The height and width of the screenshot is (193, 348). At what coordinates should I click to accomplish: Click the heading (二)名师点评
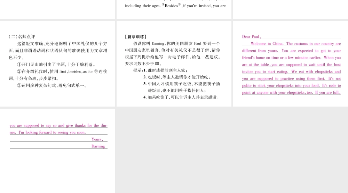22,37
